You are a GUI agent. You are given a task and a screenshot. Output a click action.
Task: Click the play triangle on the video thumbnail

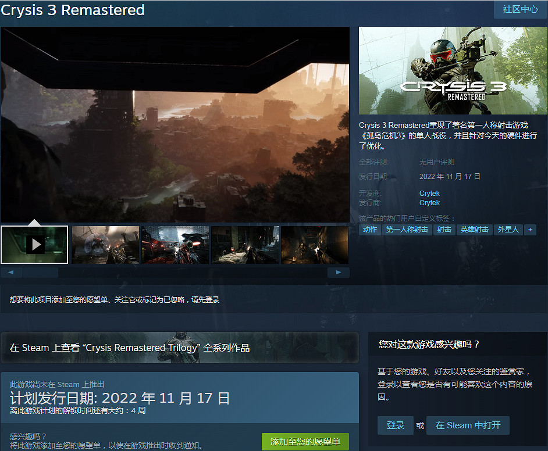click(x=34, y=244)
